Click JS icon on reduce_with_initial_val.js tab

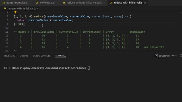(x=111, y=3)
